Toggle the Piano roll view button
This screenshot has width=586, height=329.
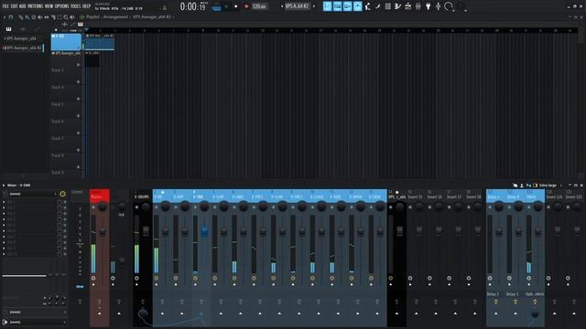338,6
